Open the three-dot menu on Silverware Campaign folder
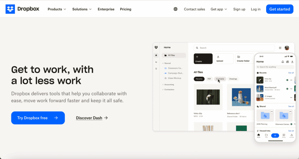Viewport: 299px width, 159px height. click(291, 111)
